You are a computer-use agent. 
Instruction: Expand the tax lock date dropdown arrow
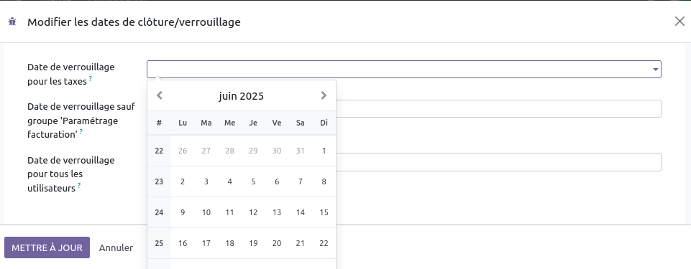(655, 70)
